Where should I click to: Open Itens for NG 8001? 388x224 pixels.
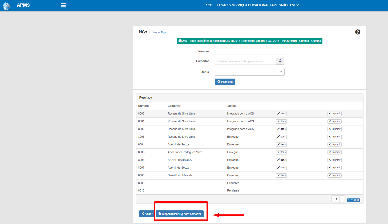tap(281, 121)
